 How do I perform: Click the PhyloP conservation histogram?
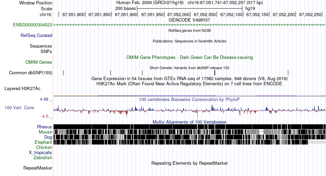tap(189, 111)
